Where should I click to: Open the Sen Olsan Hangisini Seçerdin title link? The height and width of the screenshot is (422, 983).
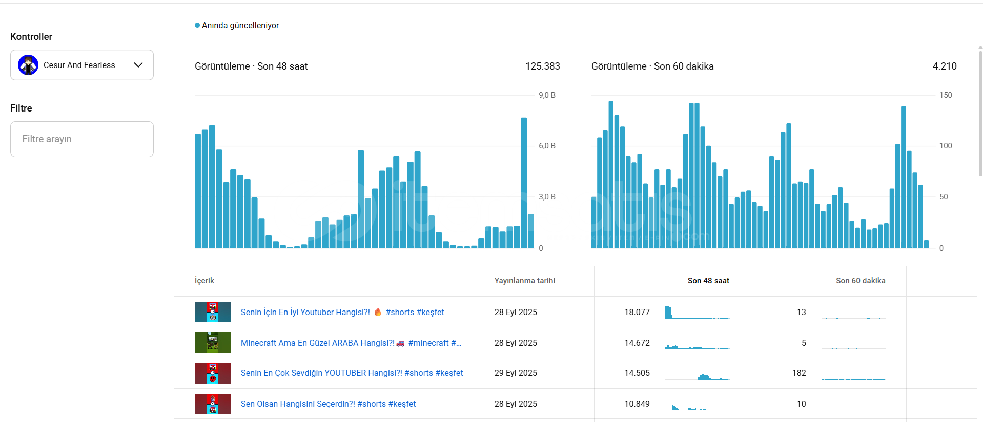coord(328,404)
